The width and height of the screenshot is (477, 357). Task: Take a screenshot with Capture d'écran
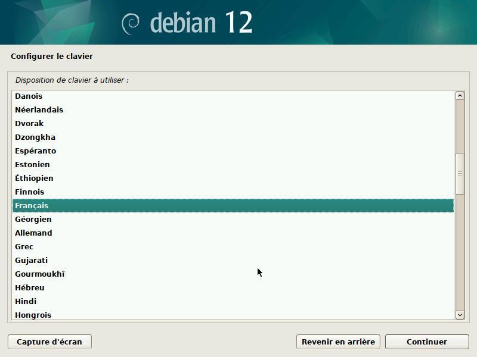click(x=49, y=342)
